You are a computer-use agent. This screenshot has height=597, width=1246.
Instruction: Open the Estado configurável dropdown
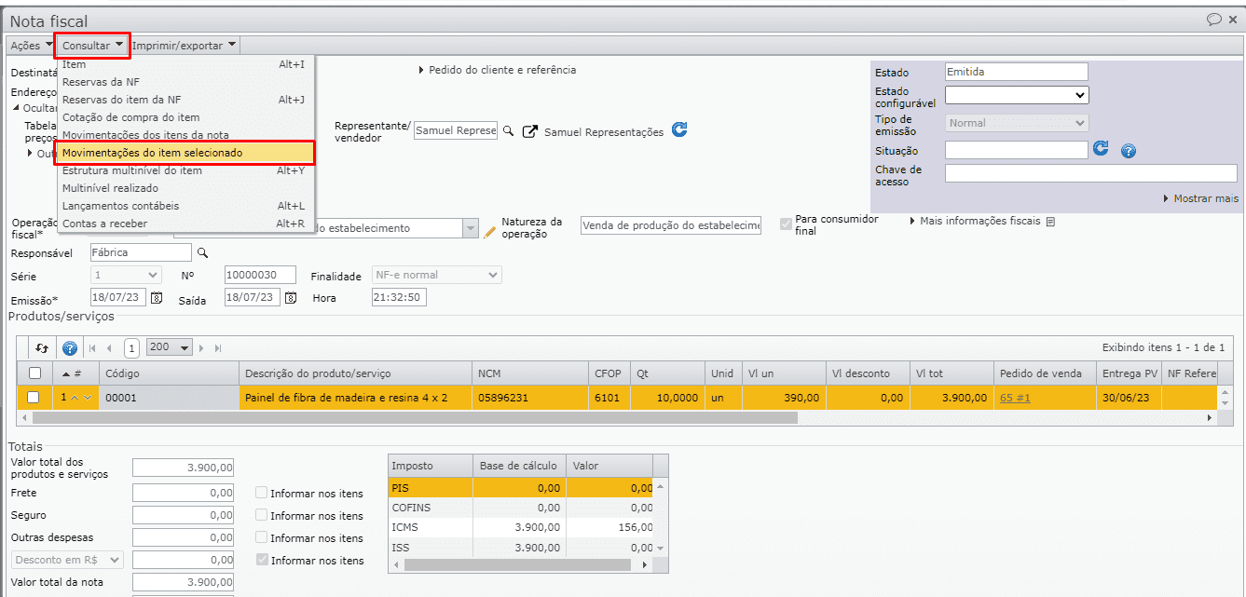tap(1016, 95)
